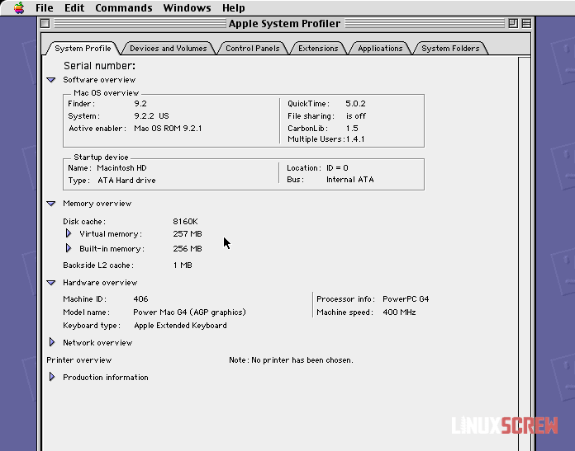Image resolution: width=575 pixels, height=451 pixels.
Task: Click the window collapse box icon
Action: tap(526, 23)
